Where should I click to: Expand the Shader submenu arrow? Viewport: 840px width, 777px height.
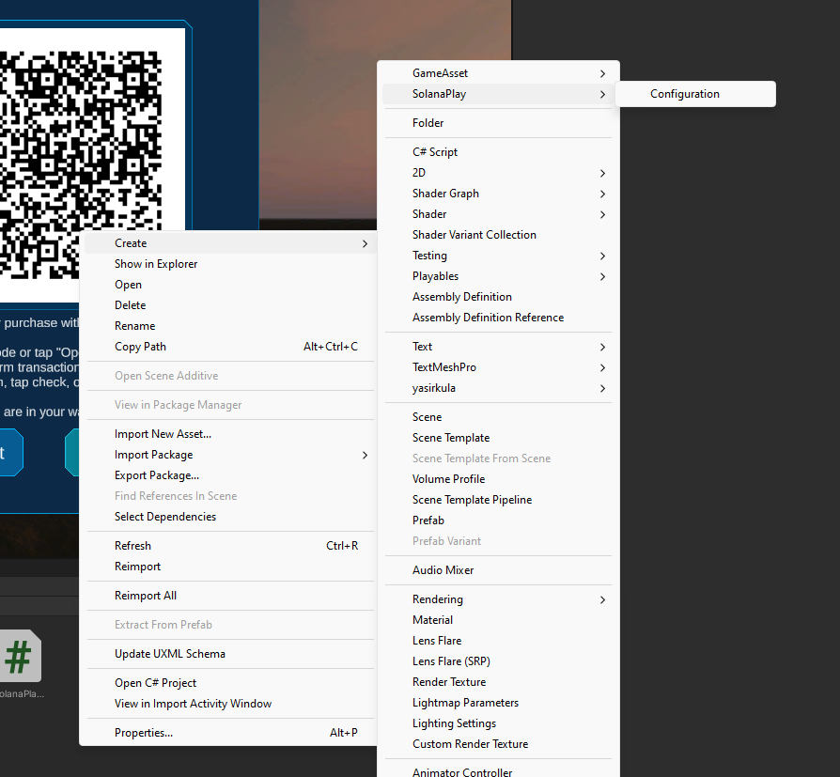[x=602, y=214]
